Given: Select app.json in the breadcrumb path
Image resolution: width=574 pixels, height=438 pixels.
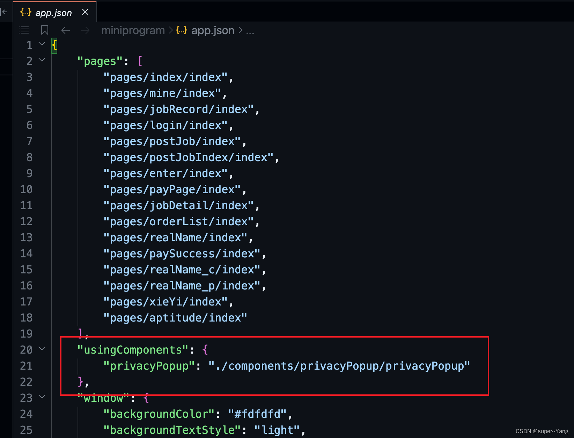Looking at the screenshot, I should [213, 30].
